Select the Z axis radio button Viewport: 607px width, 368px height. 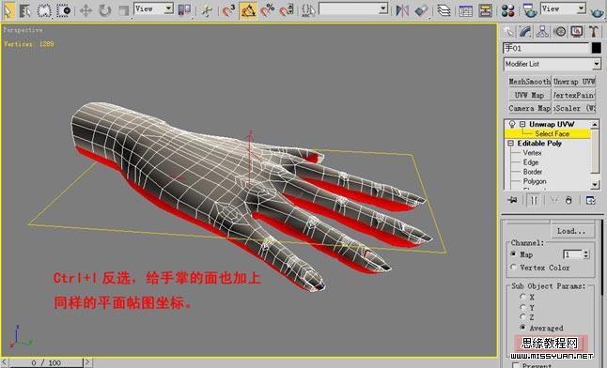point(522,317)
